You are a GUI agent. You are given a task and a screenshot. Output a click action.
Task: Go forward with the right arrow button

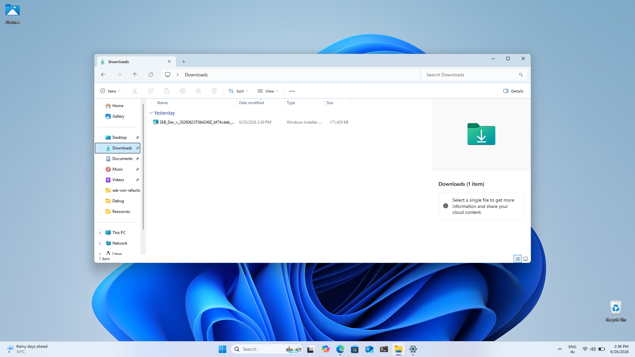coord(119,75)
